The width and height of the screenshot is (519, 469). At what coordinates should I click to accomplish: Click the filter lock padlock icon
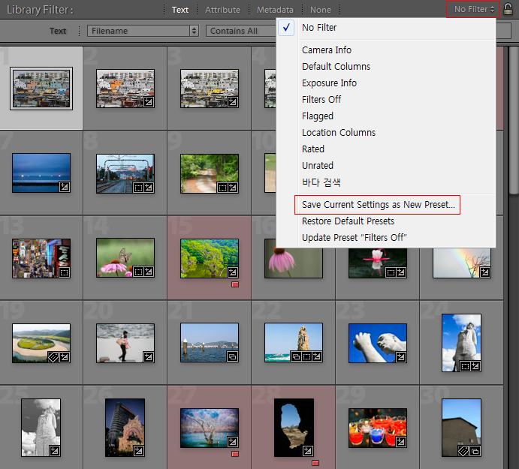click(x=508, y=9)
